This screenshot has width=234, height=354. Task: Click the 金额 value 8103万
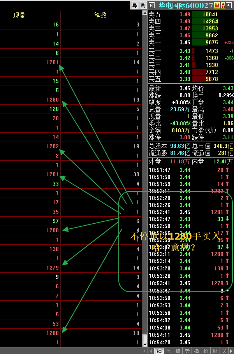coord(181,130)
